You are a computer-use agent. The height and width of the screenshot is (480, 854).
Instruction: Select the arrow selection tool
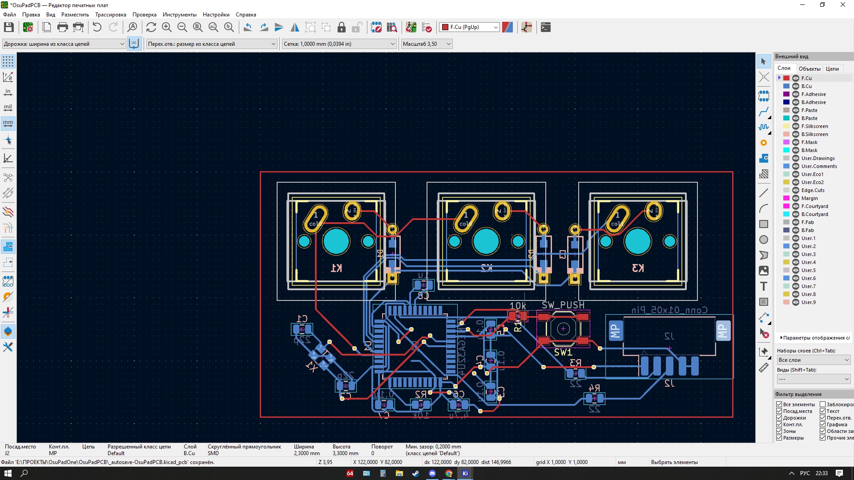point(764,61)
